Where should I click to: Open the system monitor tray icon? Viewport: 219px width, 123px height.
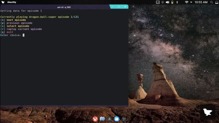point(158,2)
